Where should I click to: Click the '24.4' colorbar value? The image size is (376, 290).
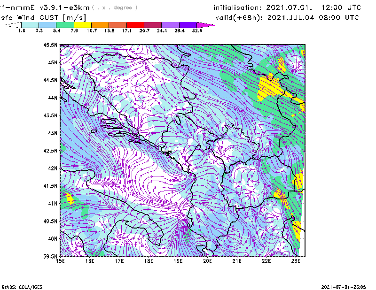pyautogui.click(x=162, y=31)
